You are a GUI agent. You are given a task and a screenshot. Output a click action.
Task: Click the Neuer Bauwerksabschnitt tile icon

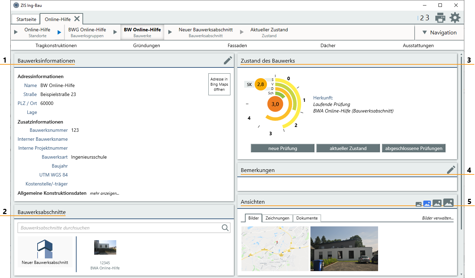(x=45, y=249)
